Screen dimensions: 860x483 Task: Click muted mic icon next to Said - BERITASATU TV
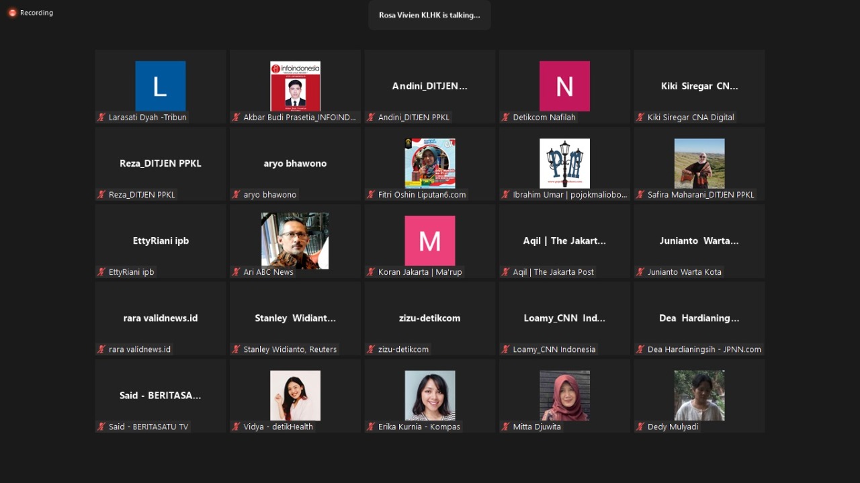[102, 427]
